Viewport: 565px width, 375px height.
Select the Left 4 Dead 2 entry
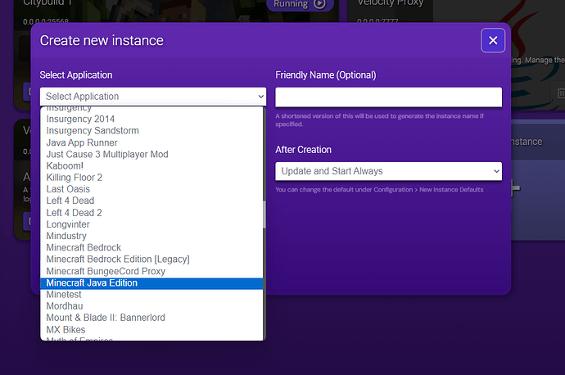pos(151,213)
